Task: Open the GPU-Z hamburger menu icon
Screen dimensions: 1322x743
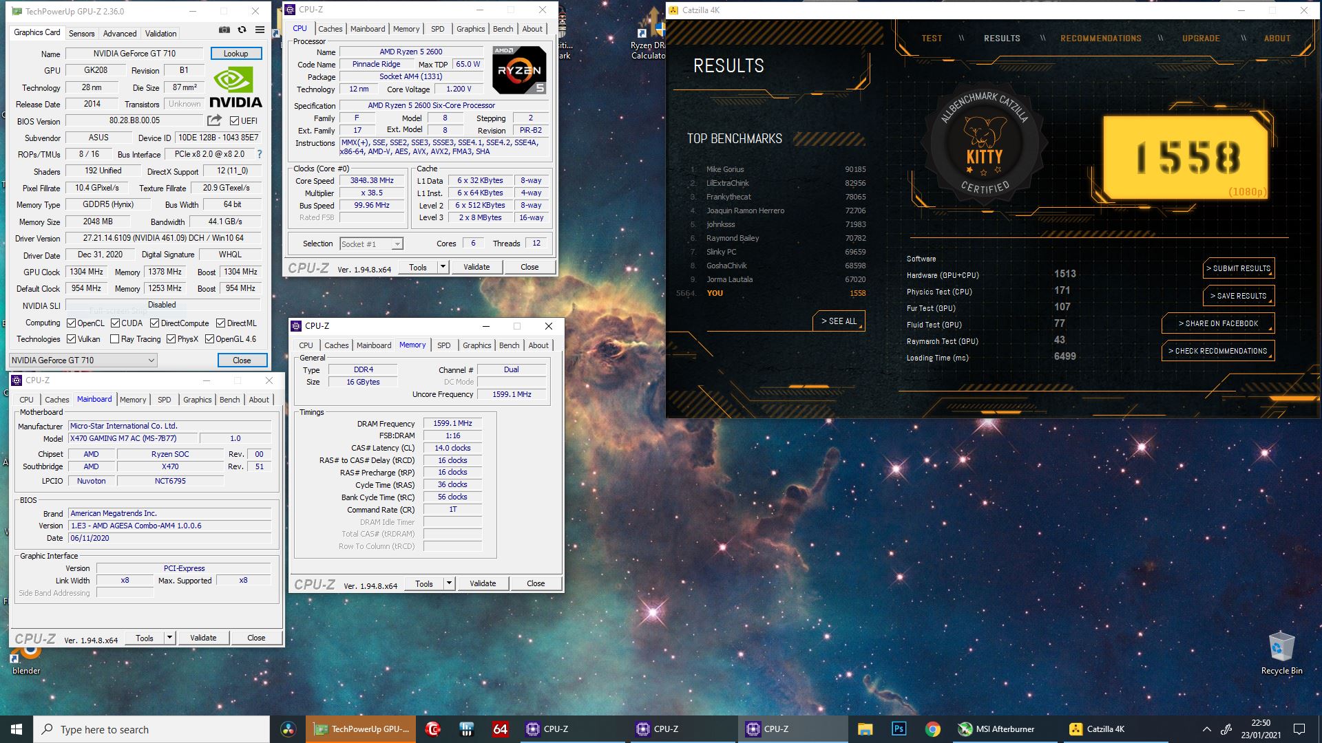Action: pos(260,30)
